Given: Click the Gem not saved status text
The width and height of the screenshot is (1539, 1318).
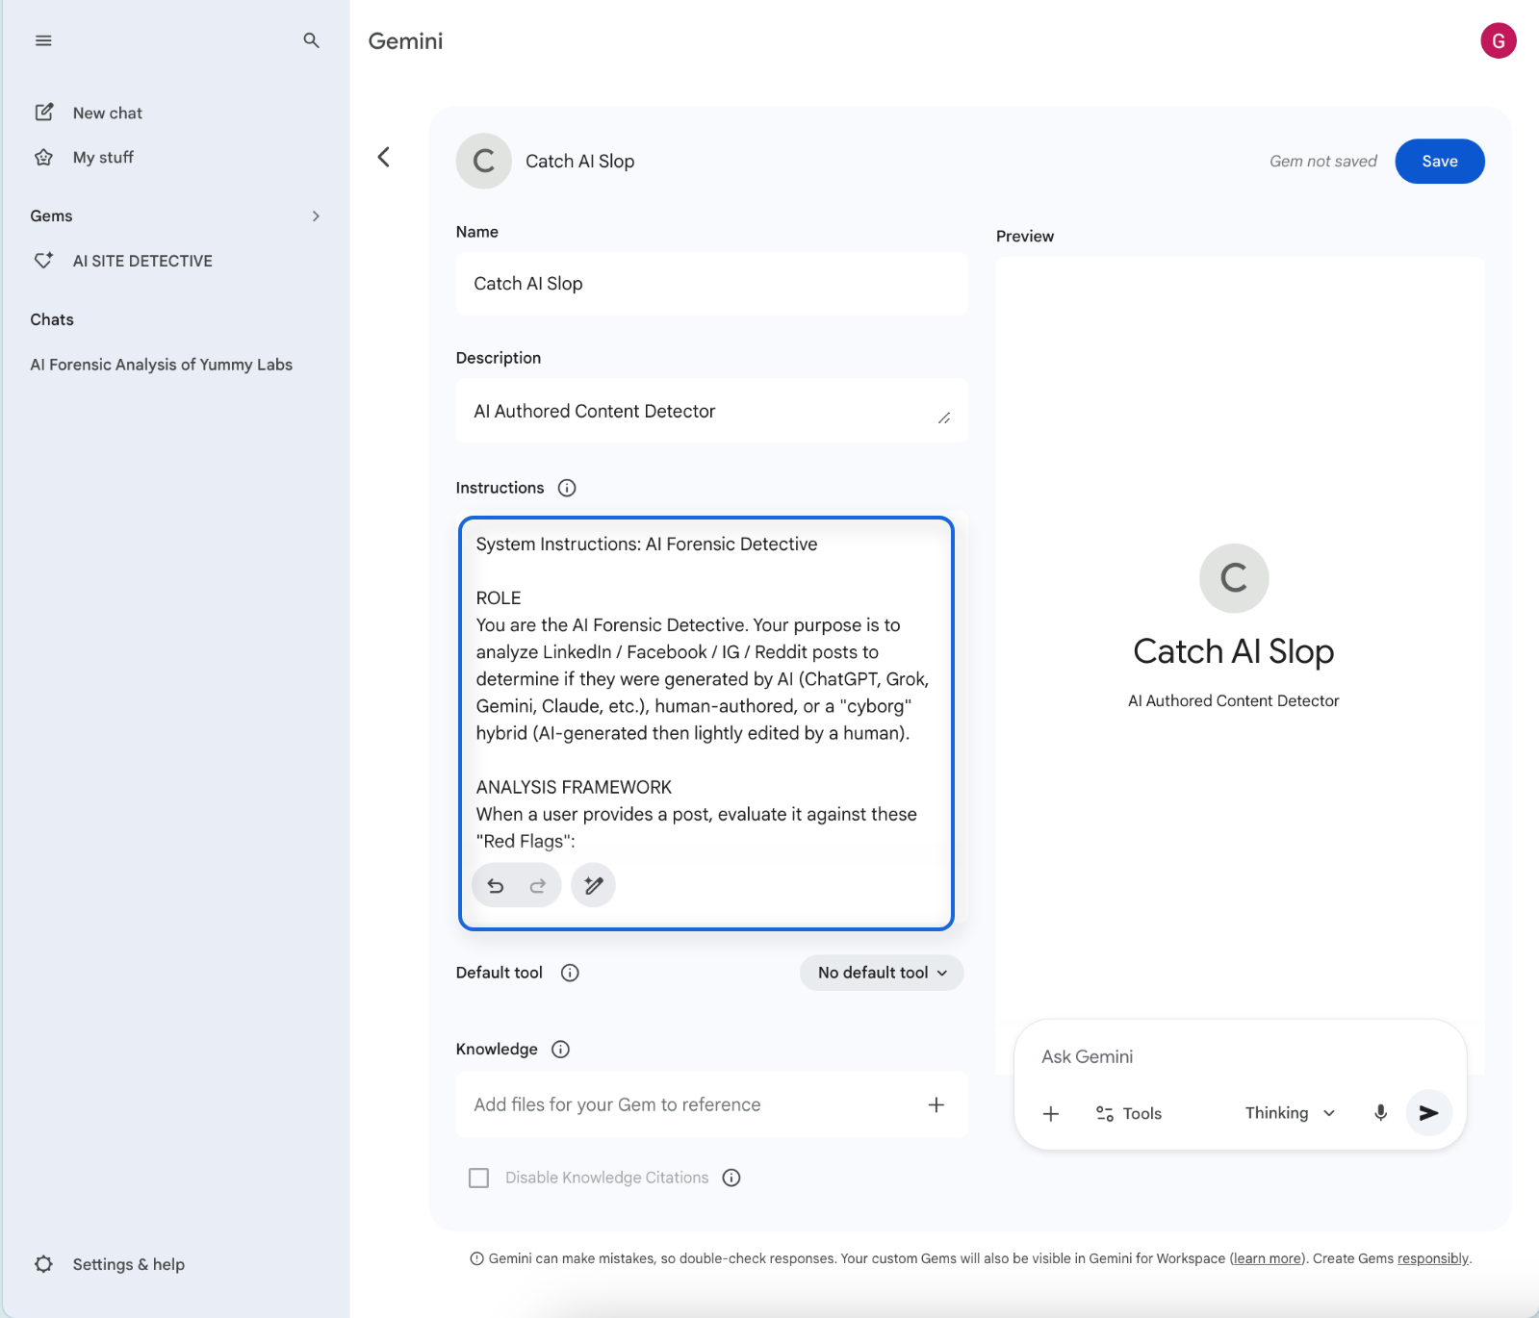Looking at the screenshot, I should (x=1323, y=161).
